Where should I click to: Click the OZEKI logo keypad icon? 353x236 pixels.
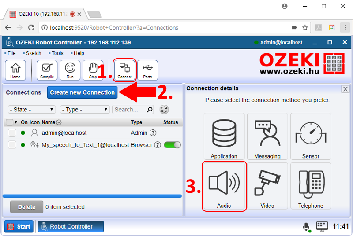[x=334, y=63]
